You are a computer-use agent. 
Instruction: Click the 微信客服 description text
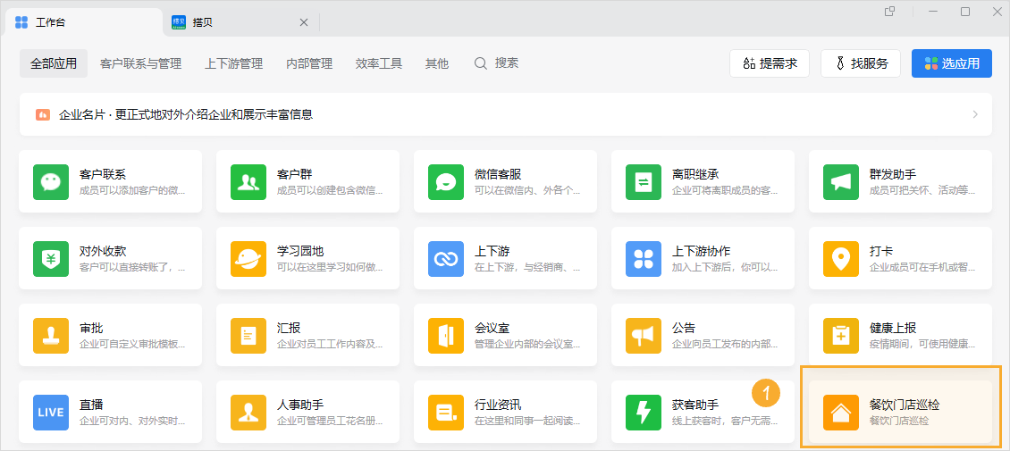pyautogui.click(x=527, y=190)
